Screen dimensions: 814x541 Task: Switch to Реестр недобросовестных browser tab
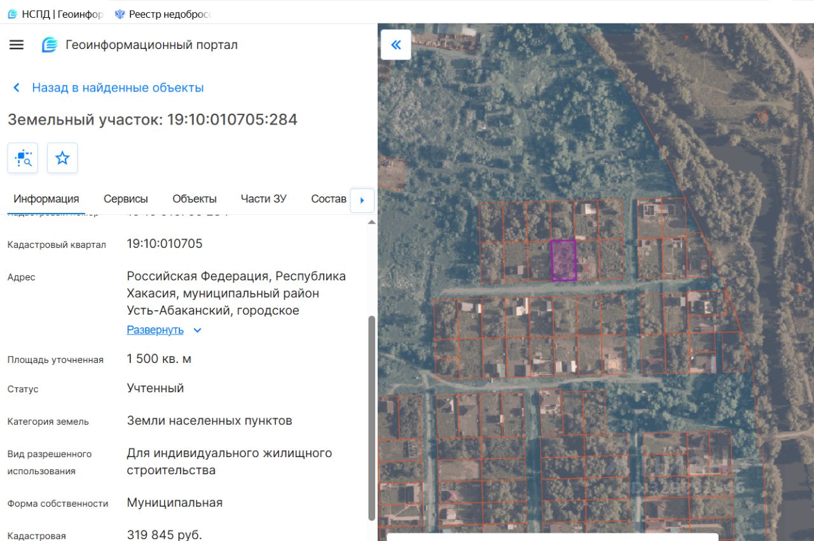tap(163, 13)
